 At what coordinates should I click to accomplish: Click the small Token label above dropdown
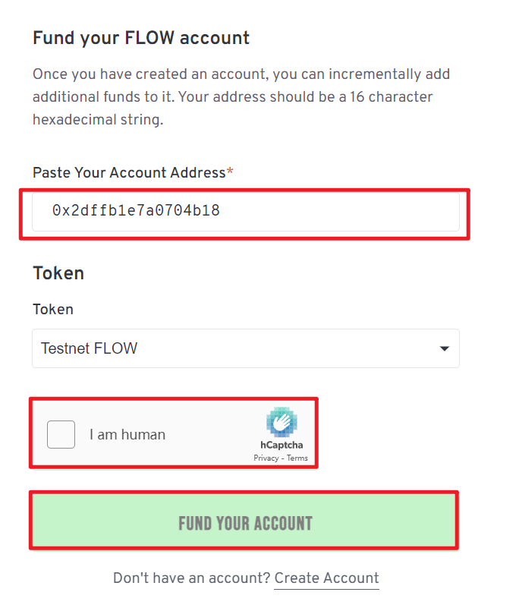[x=53, y=310]
